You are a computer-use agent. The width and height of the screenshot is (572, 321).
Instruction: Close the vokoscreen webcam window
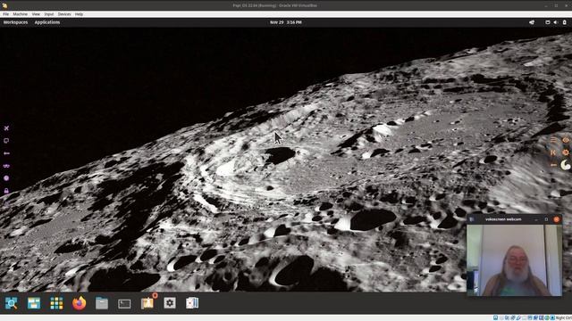click(x=556, y=219)
